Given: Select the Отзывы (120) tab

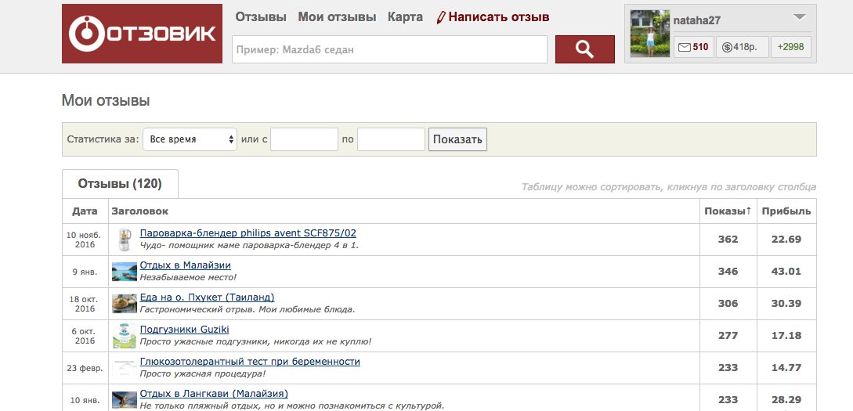Looking at the screenshot, I should click(x=120, y=184).
